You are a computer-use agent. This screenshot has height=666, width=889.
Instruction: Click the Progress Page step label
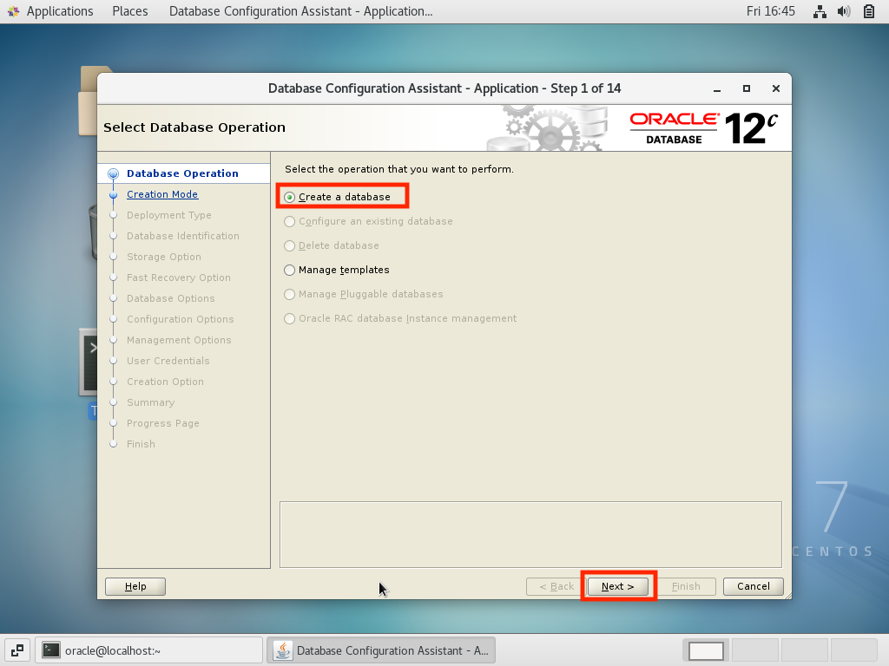click(162, 423)
